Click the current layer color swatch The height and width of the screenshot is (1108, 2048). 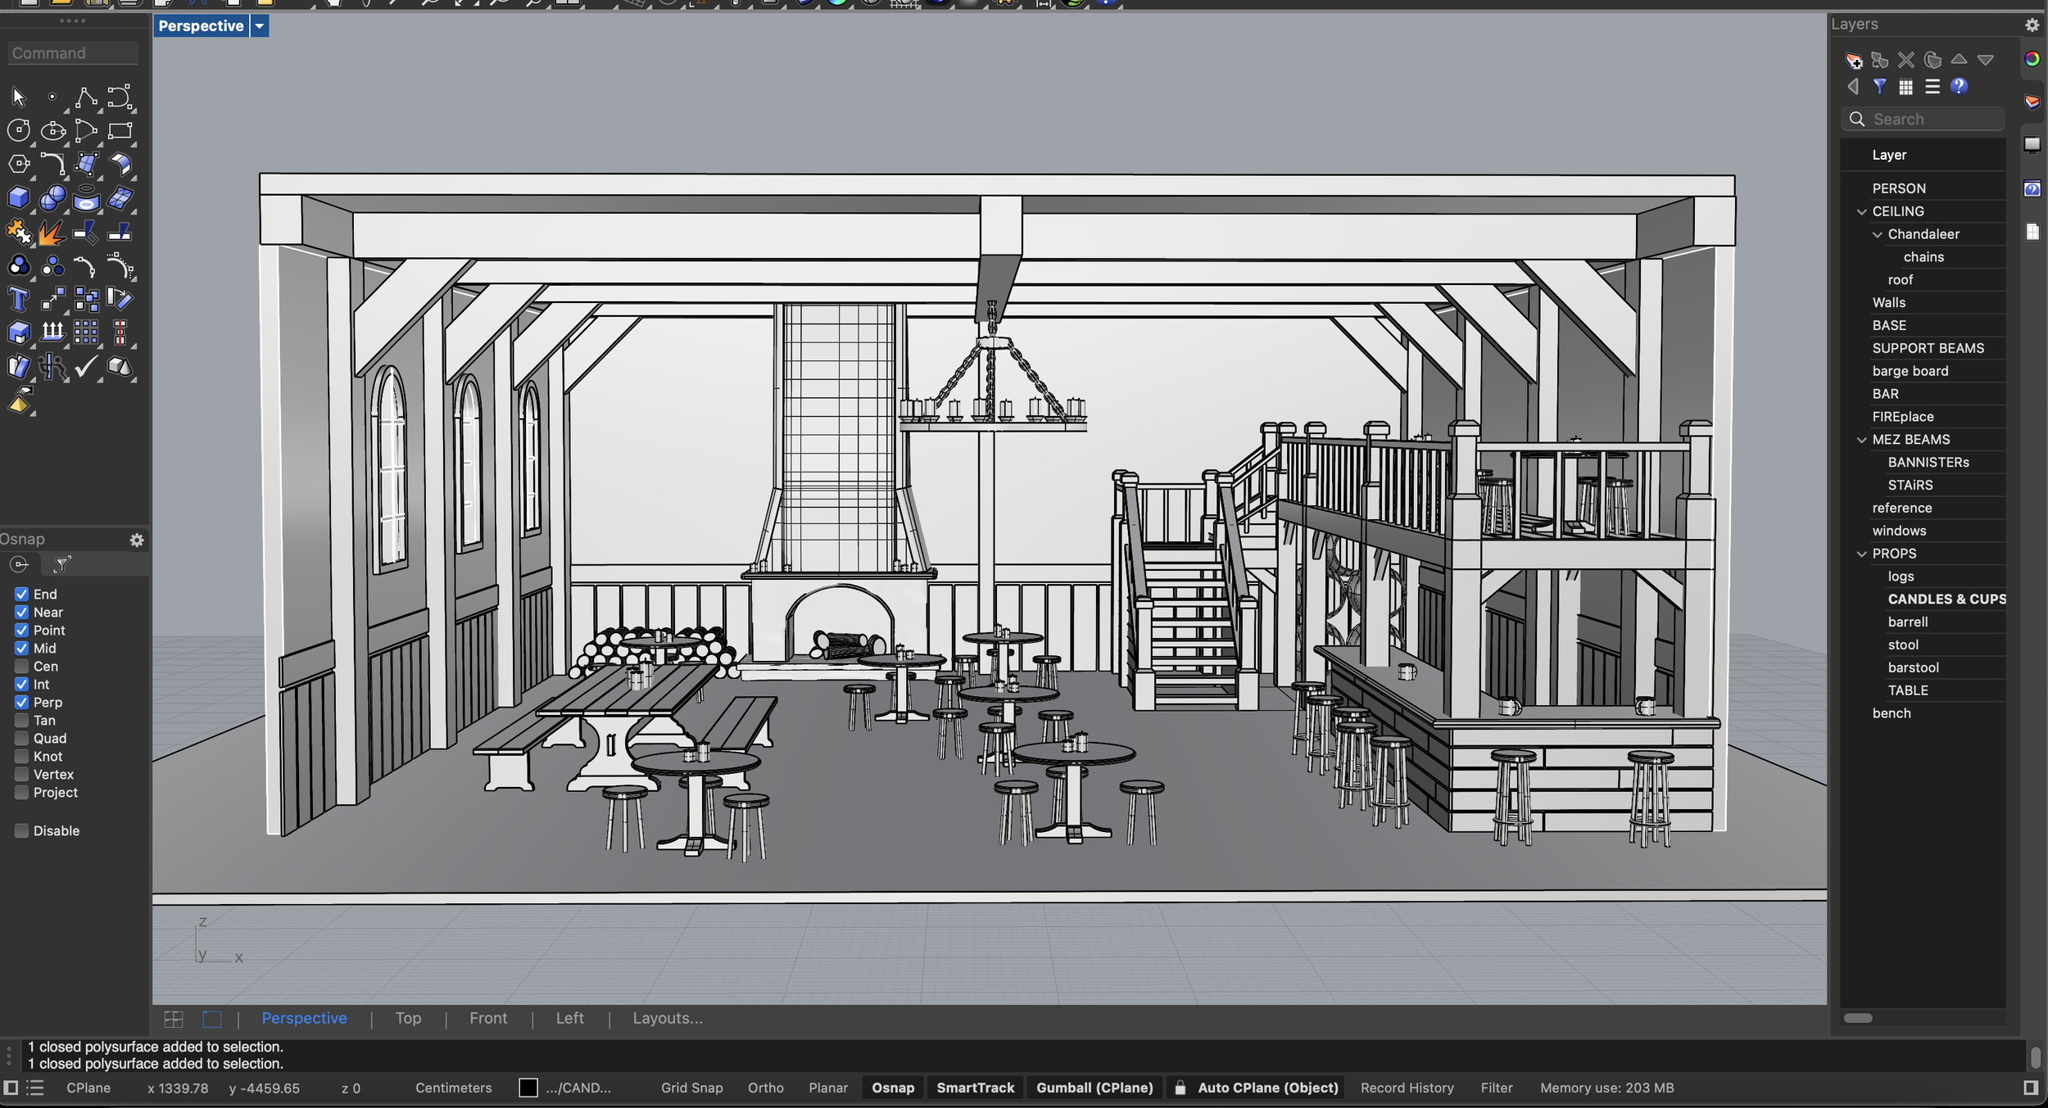pos(528,1088)
